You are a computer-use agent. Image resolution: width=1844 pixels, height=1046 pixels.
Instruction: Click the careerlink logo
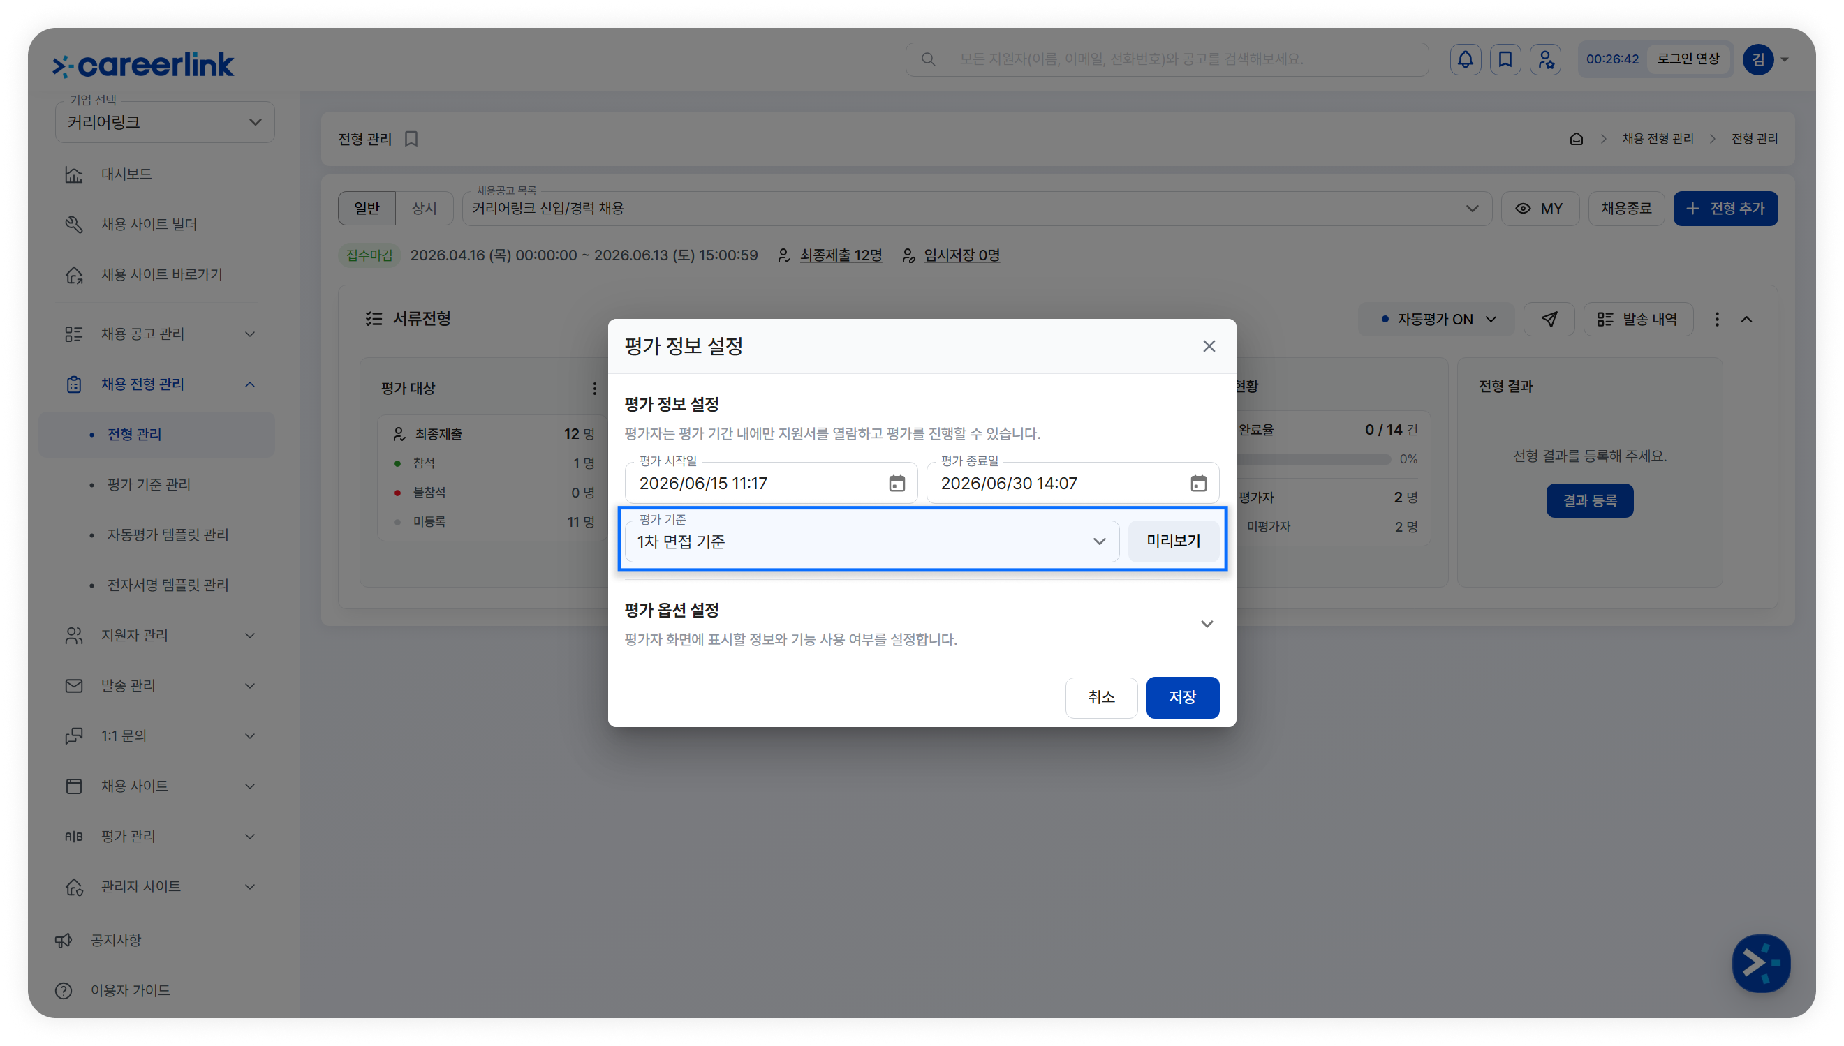click(143, 65)
